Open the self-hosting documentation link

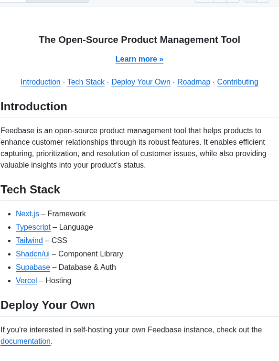pos(26,341)
